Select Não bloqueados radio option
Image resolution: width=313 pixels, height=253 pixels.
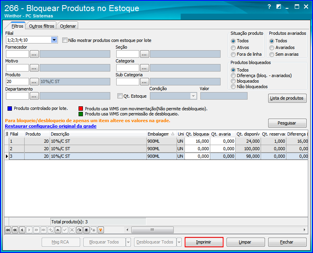[233, 87]
